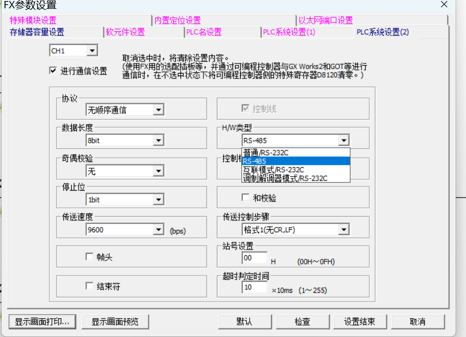466x337 pixels.
Task: Open the 以太网端口设置 tab
Action: tap(326, 20)
